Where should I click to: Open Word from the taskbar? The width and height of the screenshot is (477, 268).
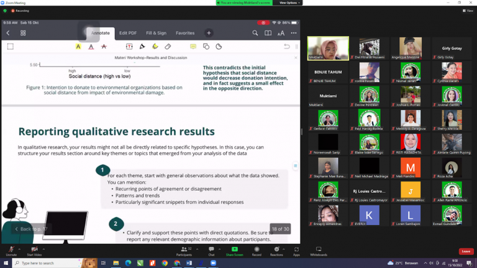pos(189,263)
